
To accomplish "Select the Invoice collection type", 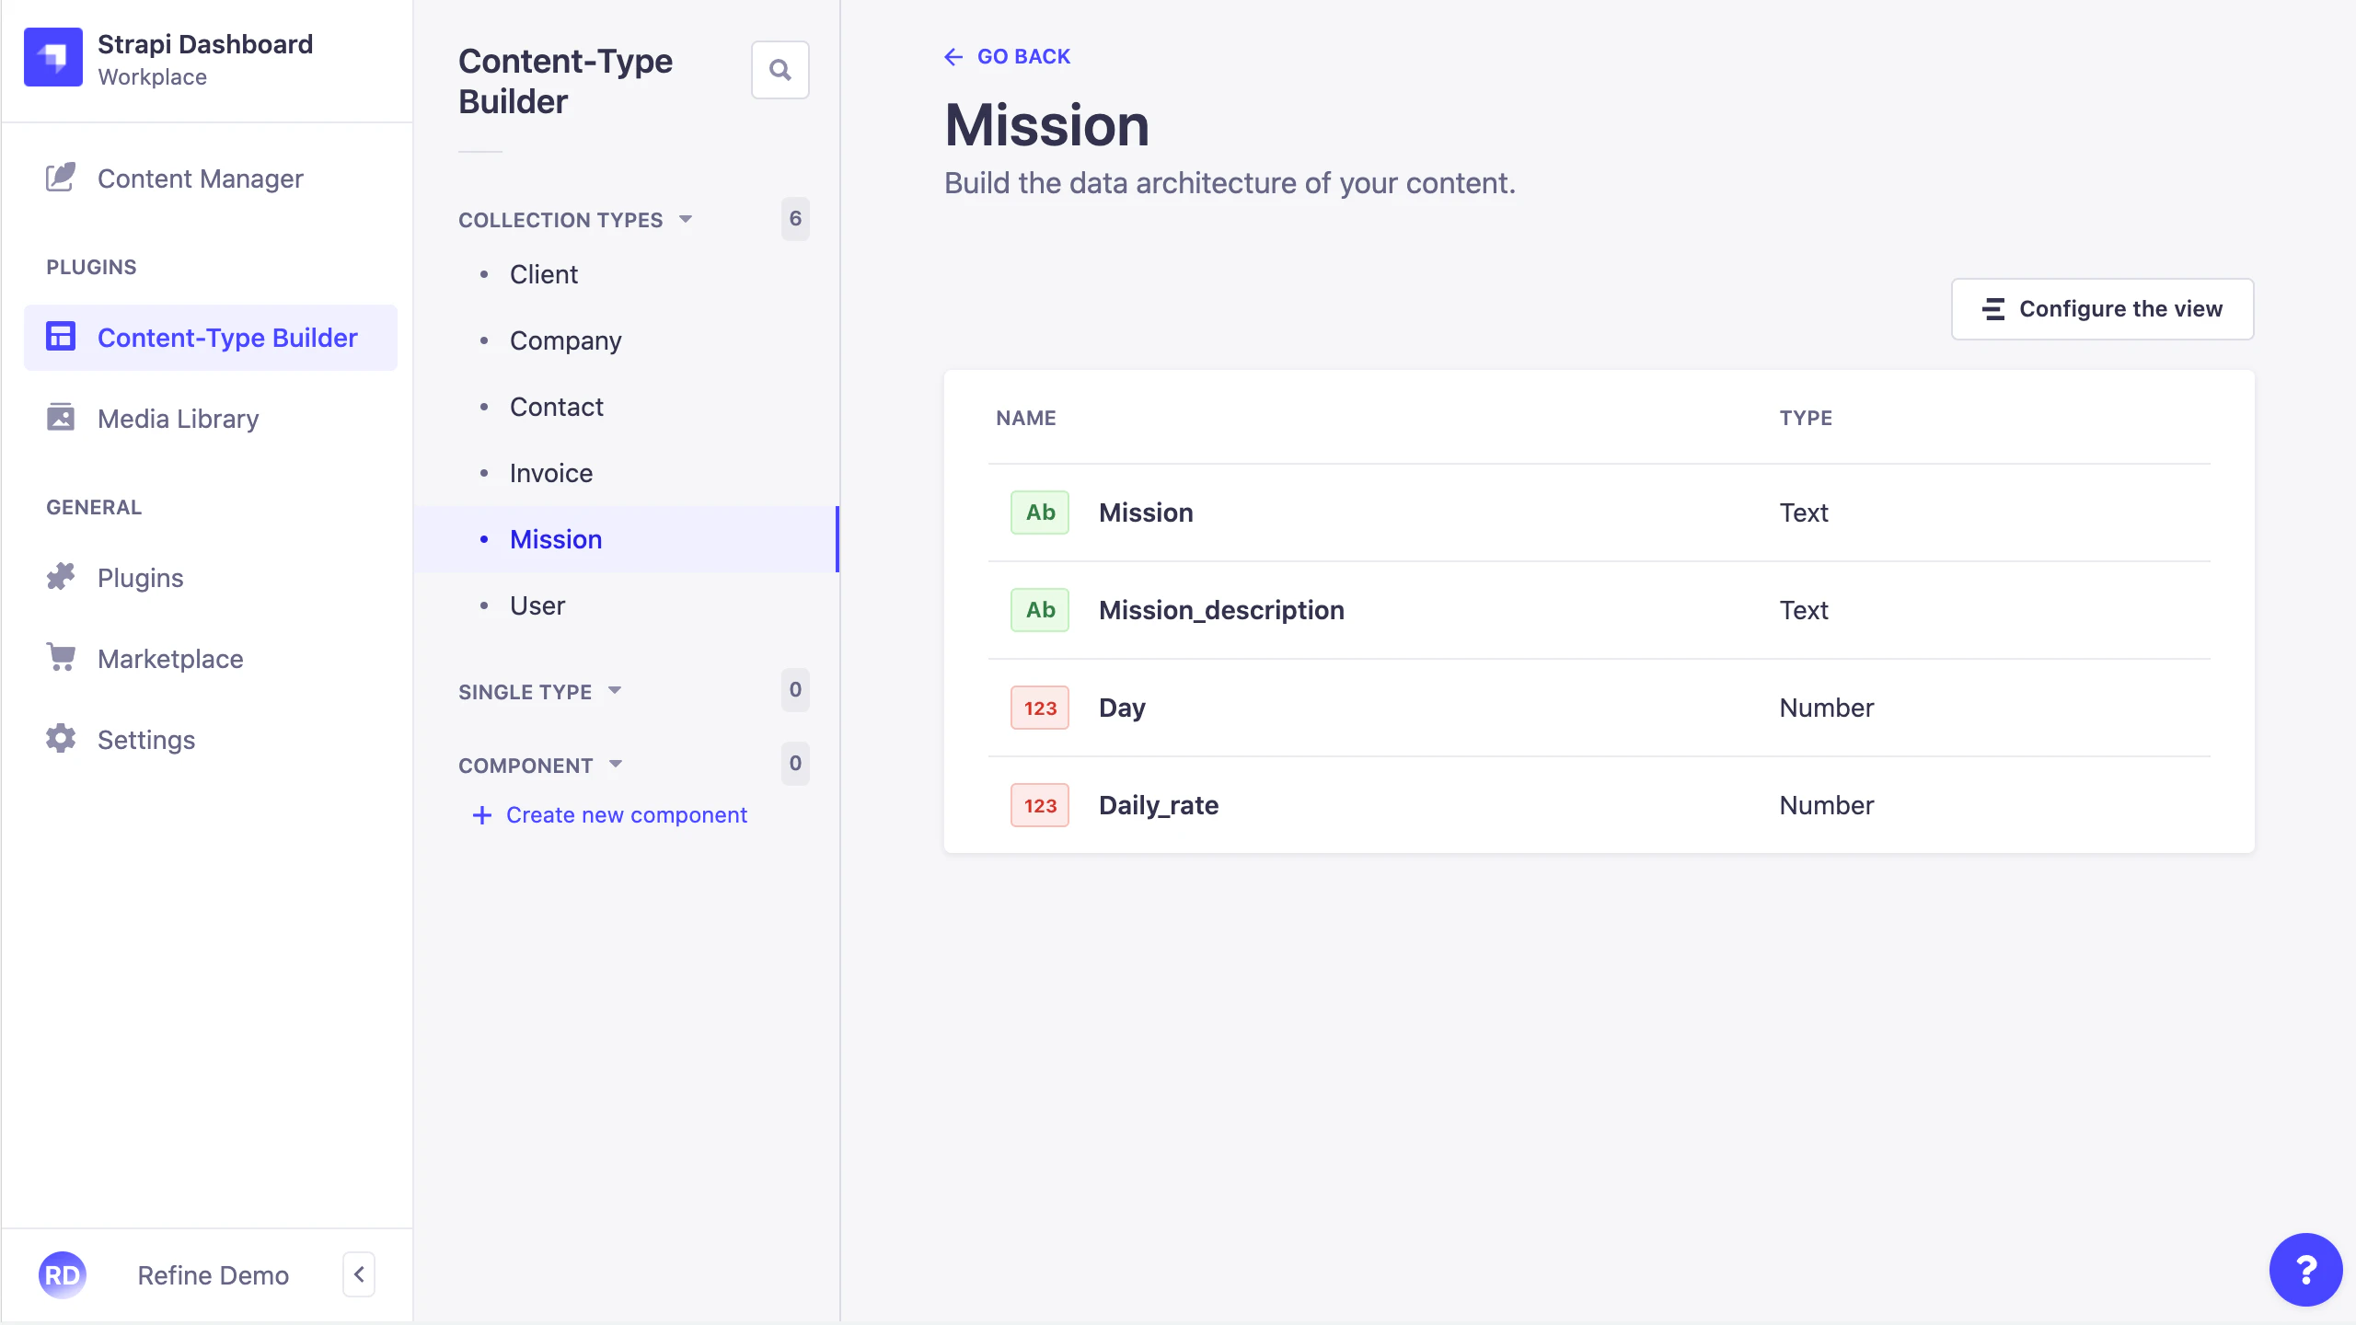I will [550, 472].
